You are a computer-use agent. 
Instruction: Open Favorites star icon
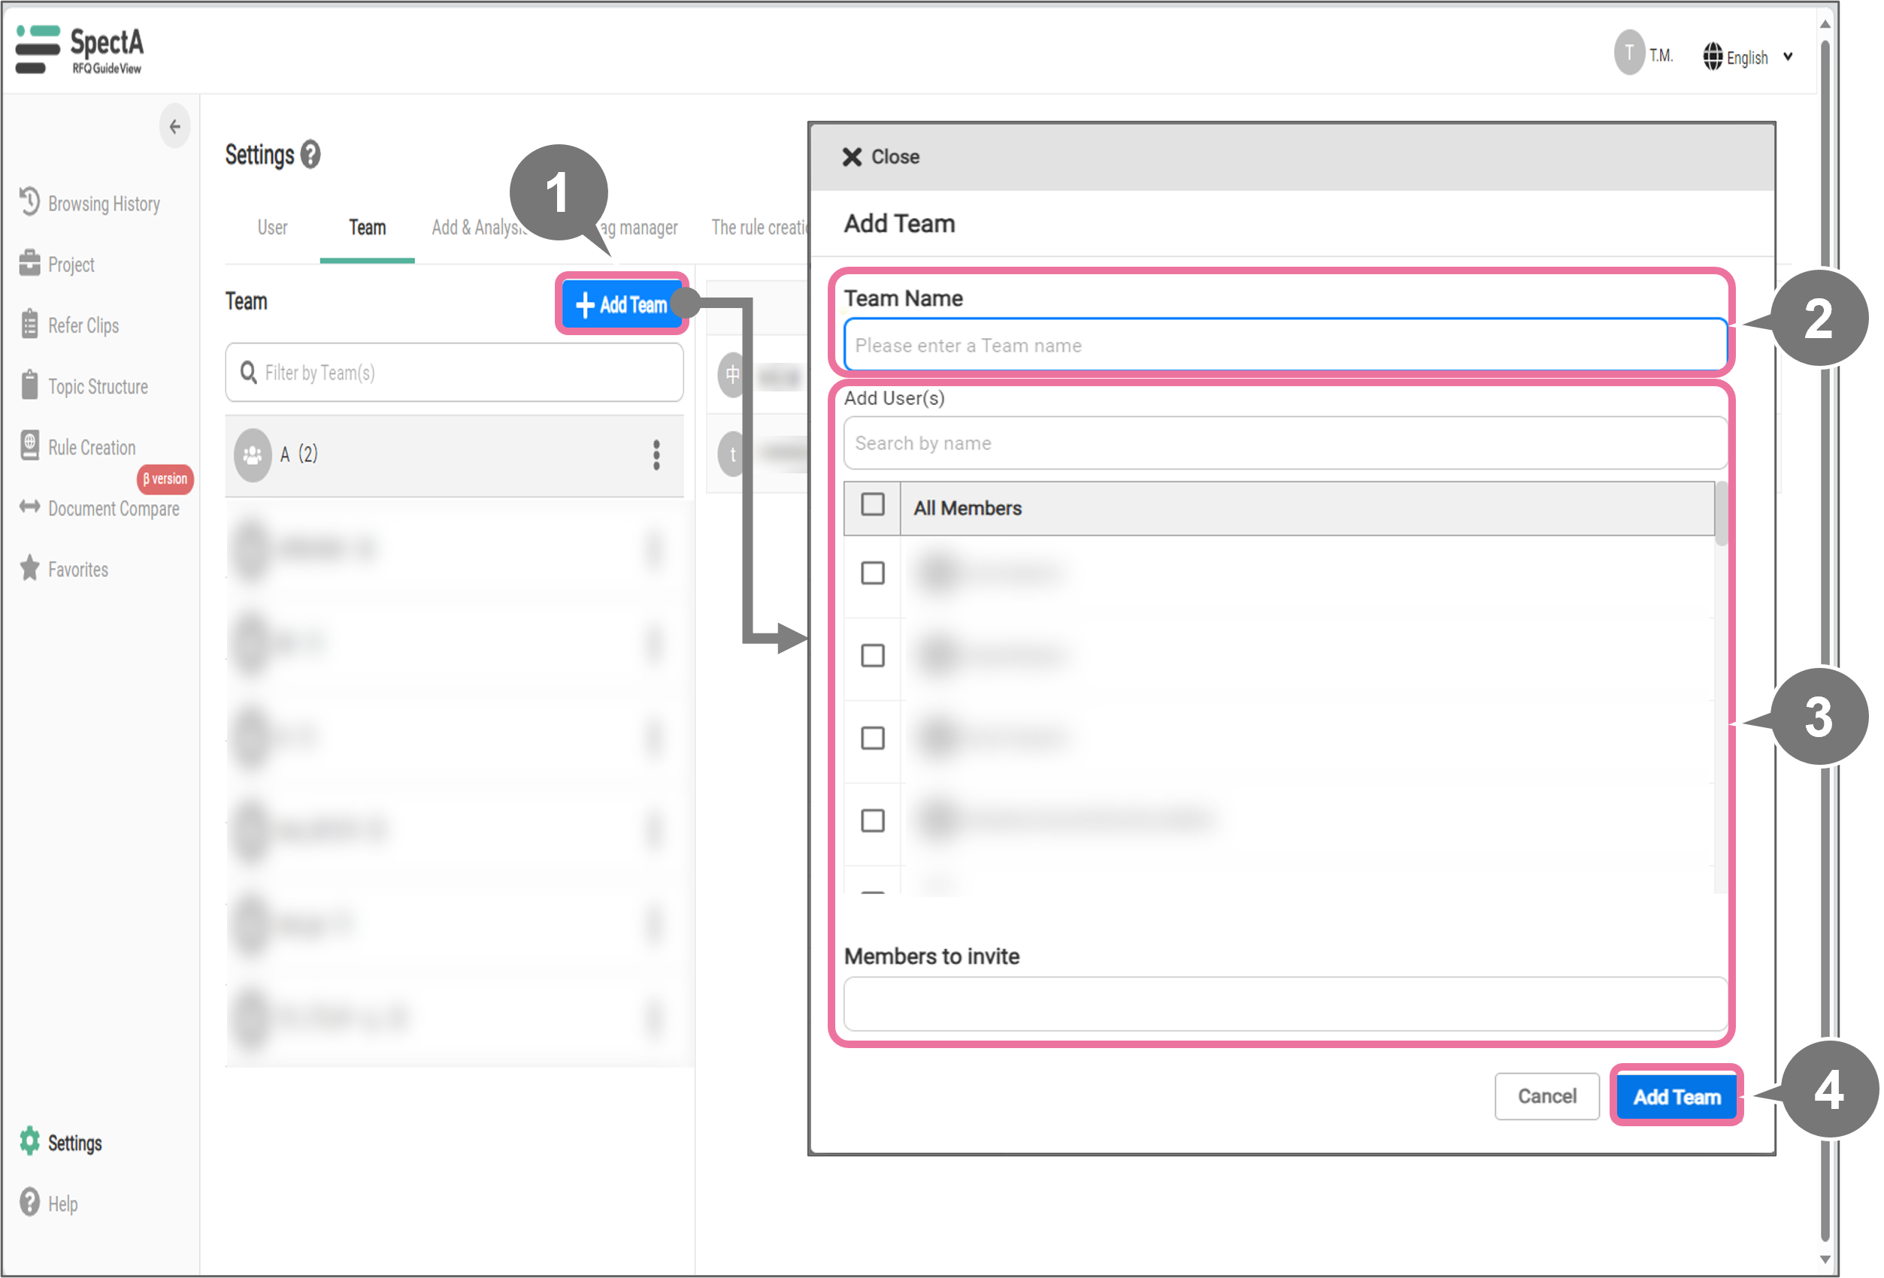point(29,568)
